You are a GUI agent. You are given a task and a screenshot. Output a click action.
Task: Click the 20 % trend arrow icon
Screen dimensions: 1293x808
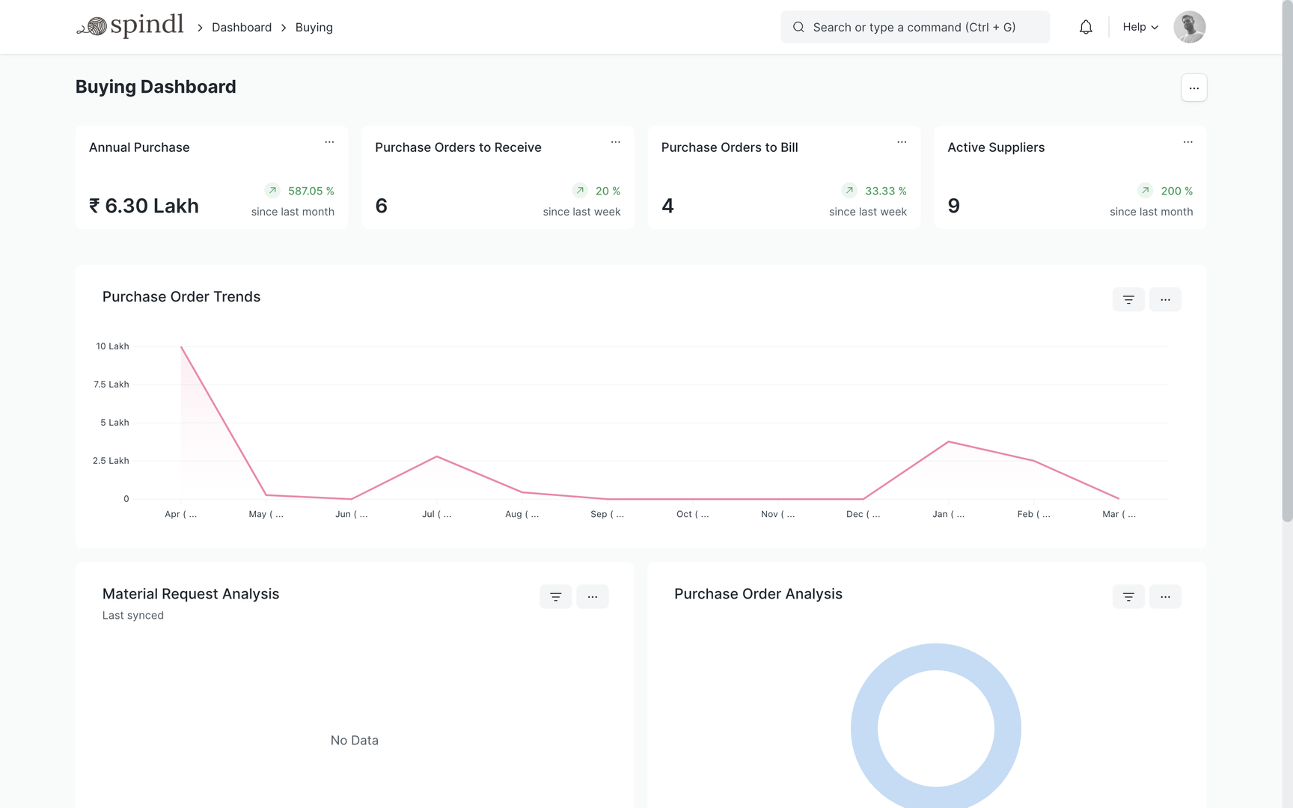580,190
